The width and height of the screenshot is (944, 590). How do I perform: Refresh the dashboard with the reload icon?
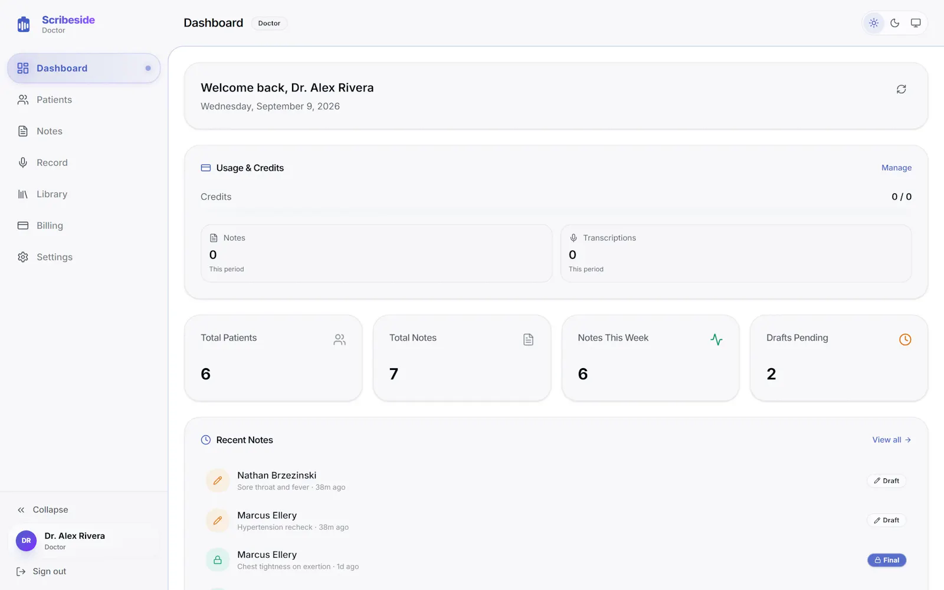[902, 89]
